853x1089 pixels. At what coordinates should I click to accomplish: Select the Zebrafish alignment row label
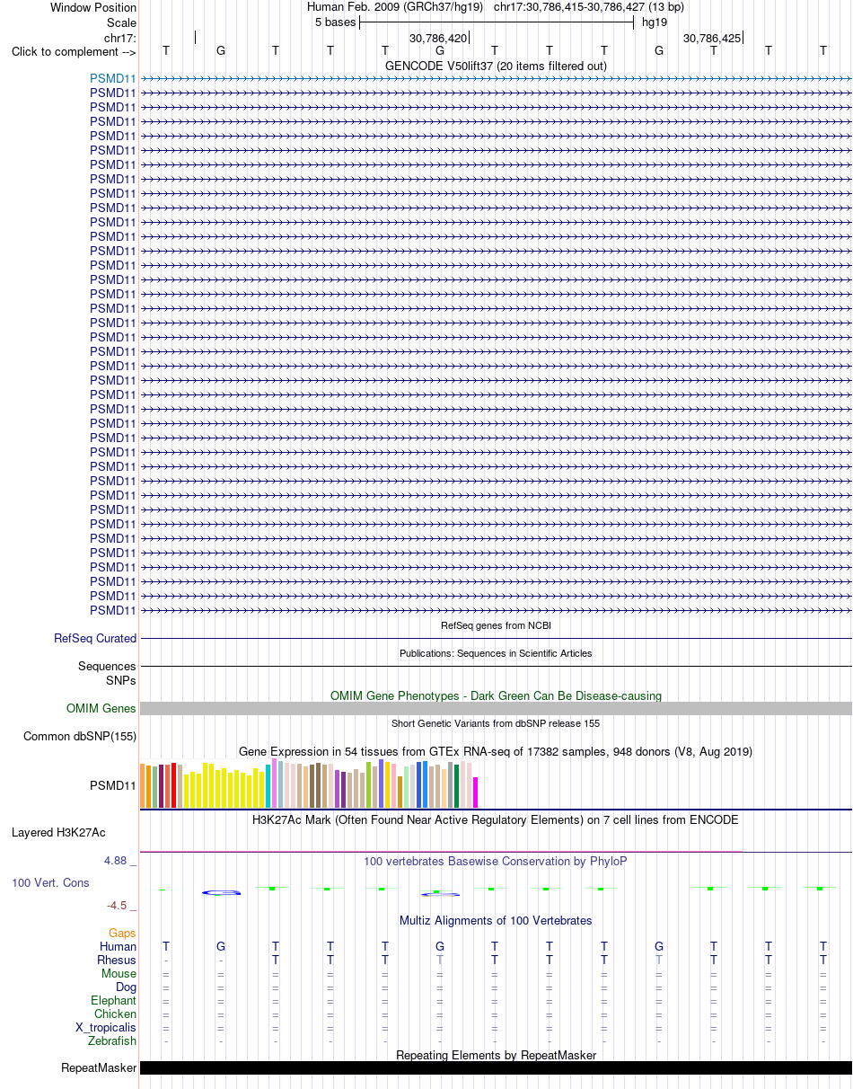pos(112,1040)
